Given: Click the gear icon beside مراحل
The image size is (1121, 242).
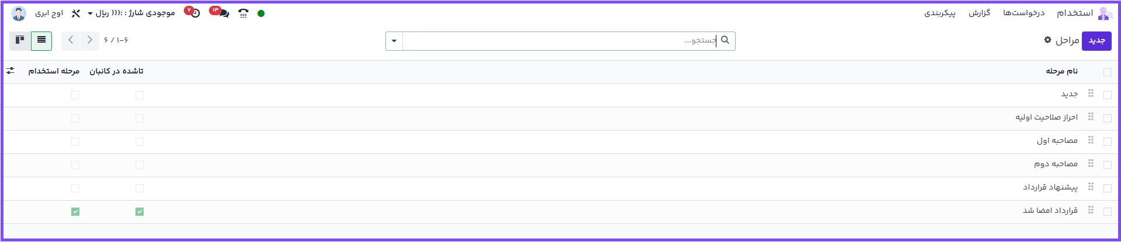Looking at the screenshot, I should tap(1047, 40).
